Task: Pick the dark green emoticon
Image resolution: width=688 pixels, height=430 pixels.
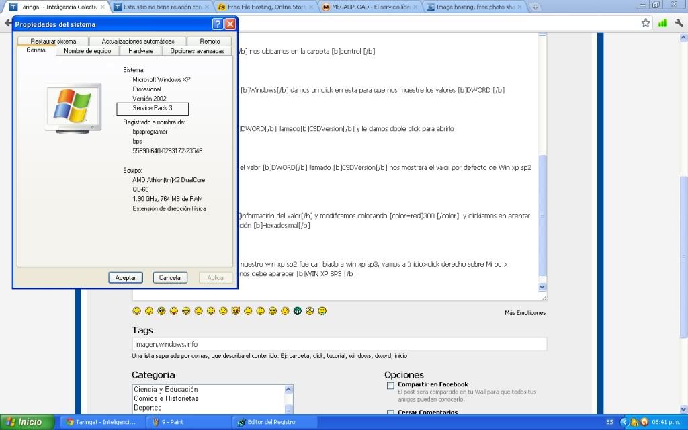Action: [298, 311]
